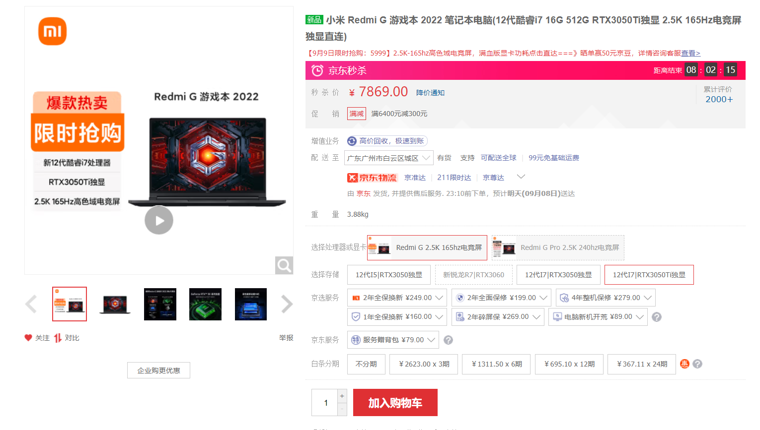The height and width of the screenshot is (430, 760).
Task: Click 降价通知 link
Action: [430, 93]
